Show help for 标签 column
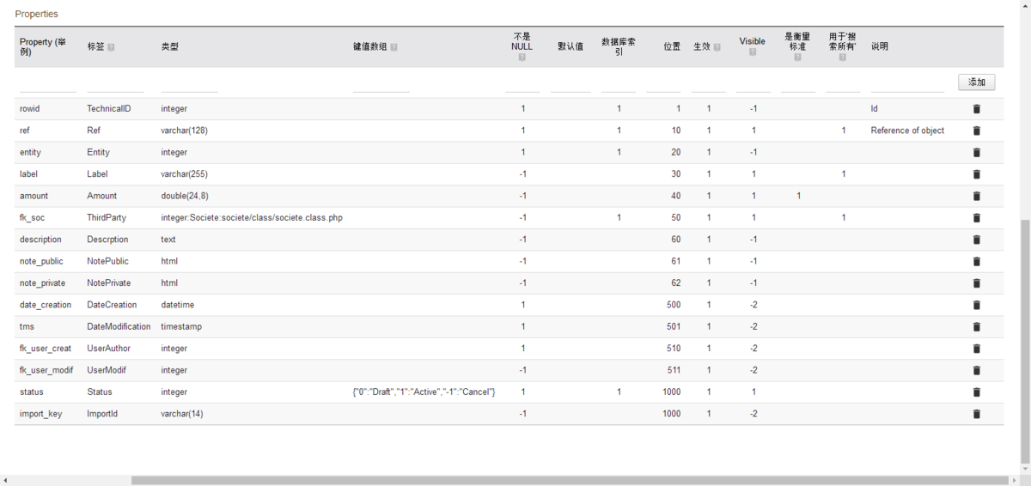Image resolution: width=1031 pixels, height=486 pixels. coord(111,47)
